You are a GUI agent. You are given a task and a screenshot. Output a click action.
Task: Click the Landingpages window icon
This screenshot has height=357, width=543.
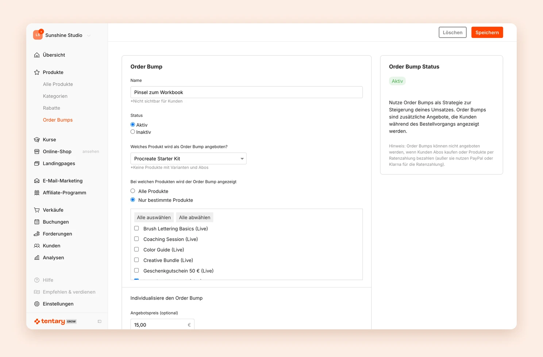click(37, 164)
